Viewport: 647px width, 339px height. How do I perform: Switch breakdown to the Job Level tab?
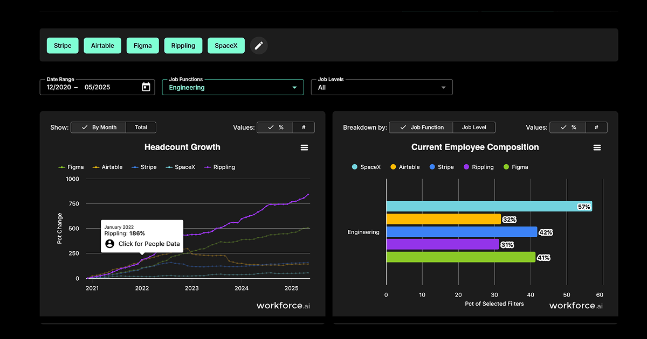(x=474, y=128)
